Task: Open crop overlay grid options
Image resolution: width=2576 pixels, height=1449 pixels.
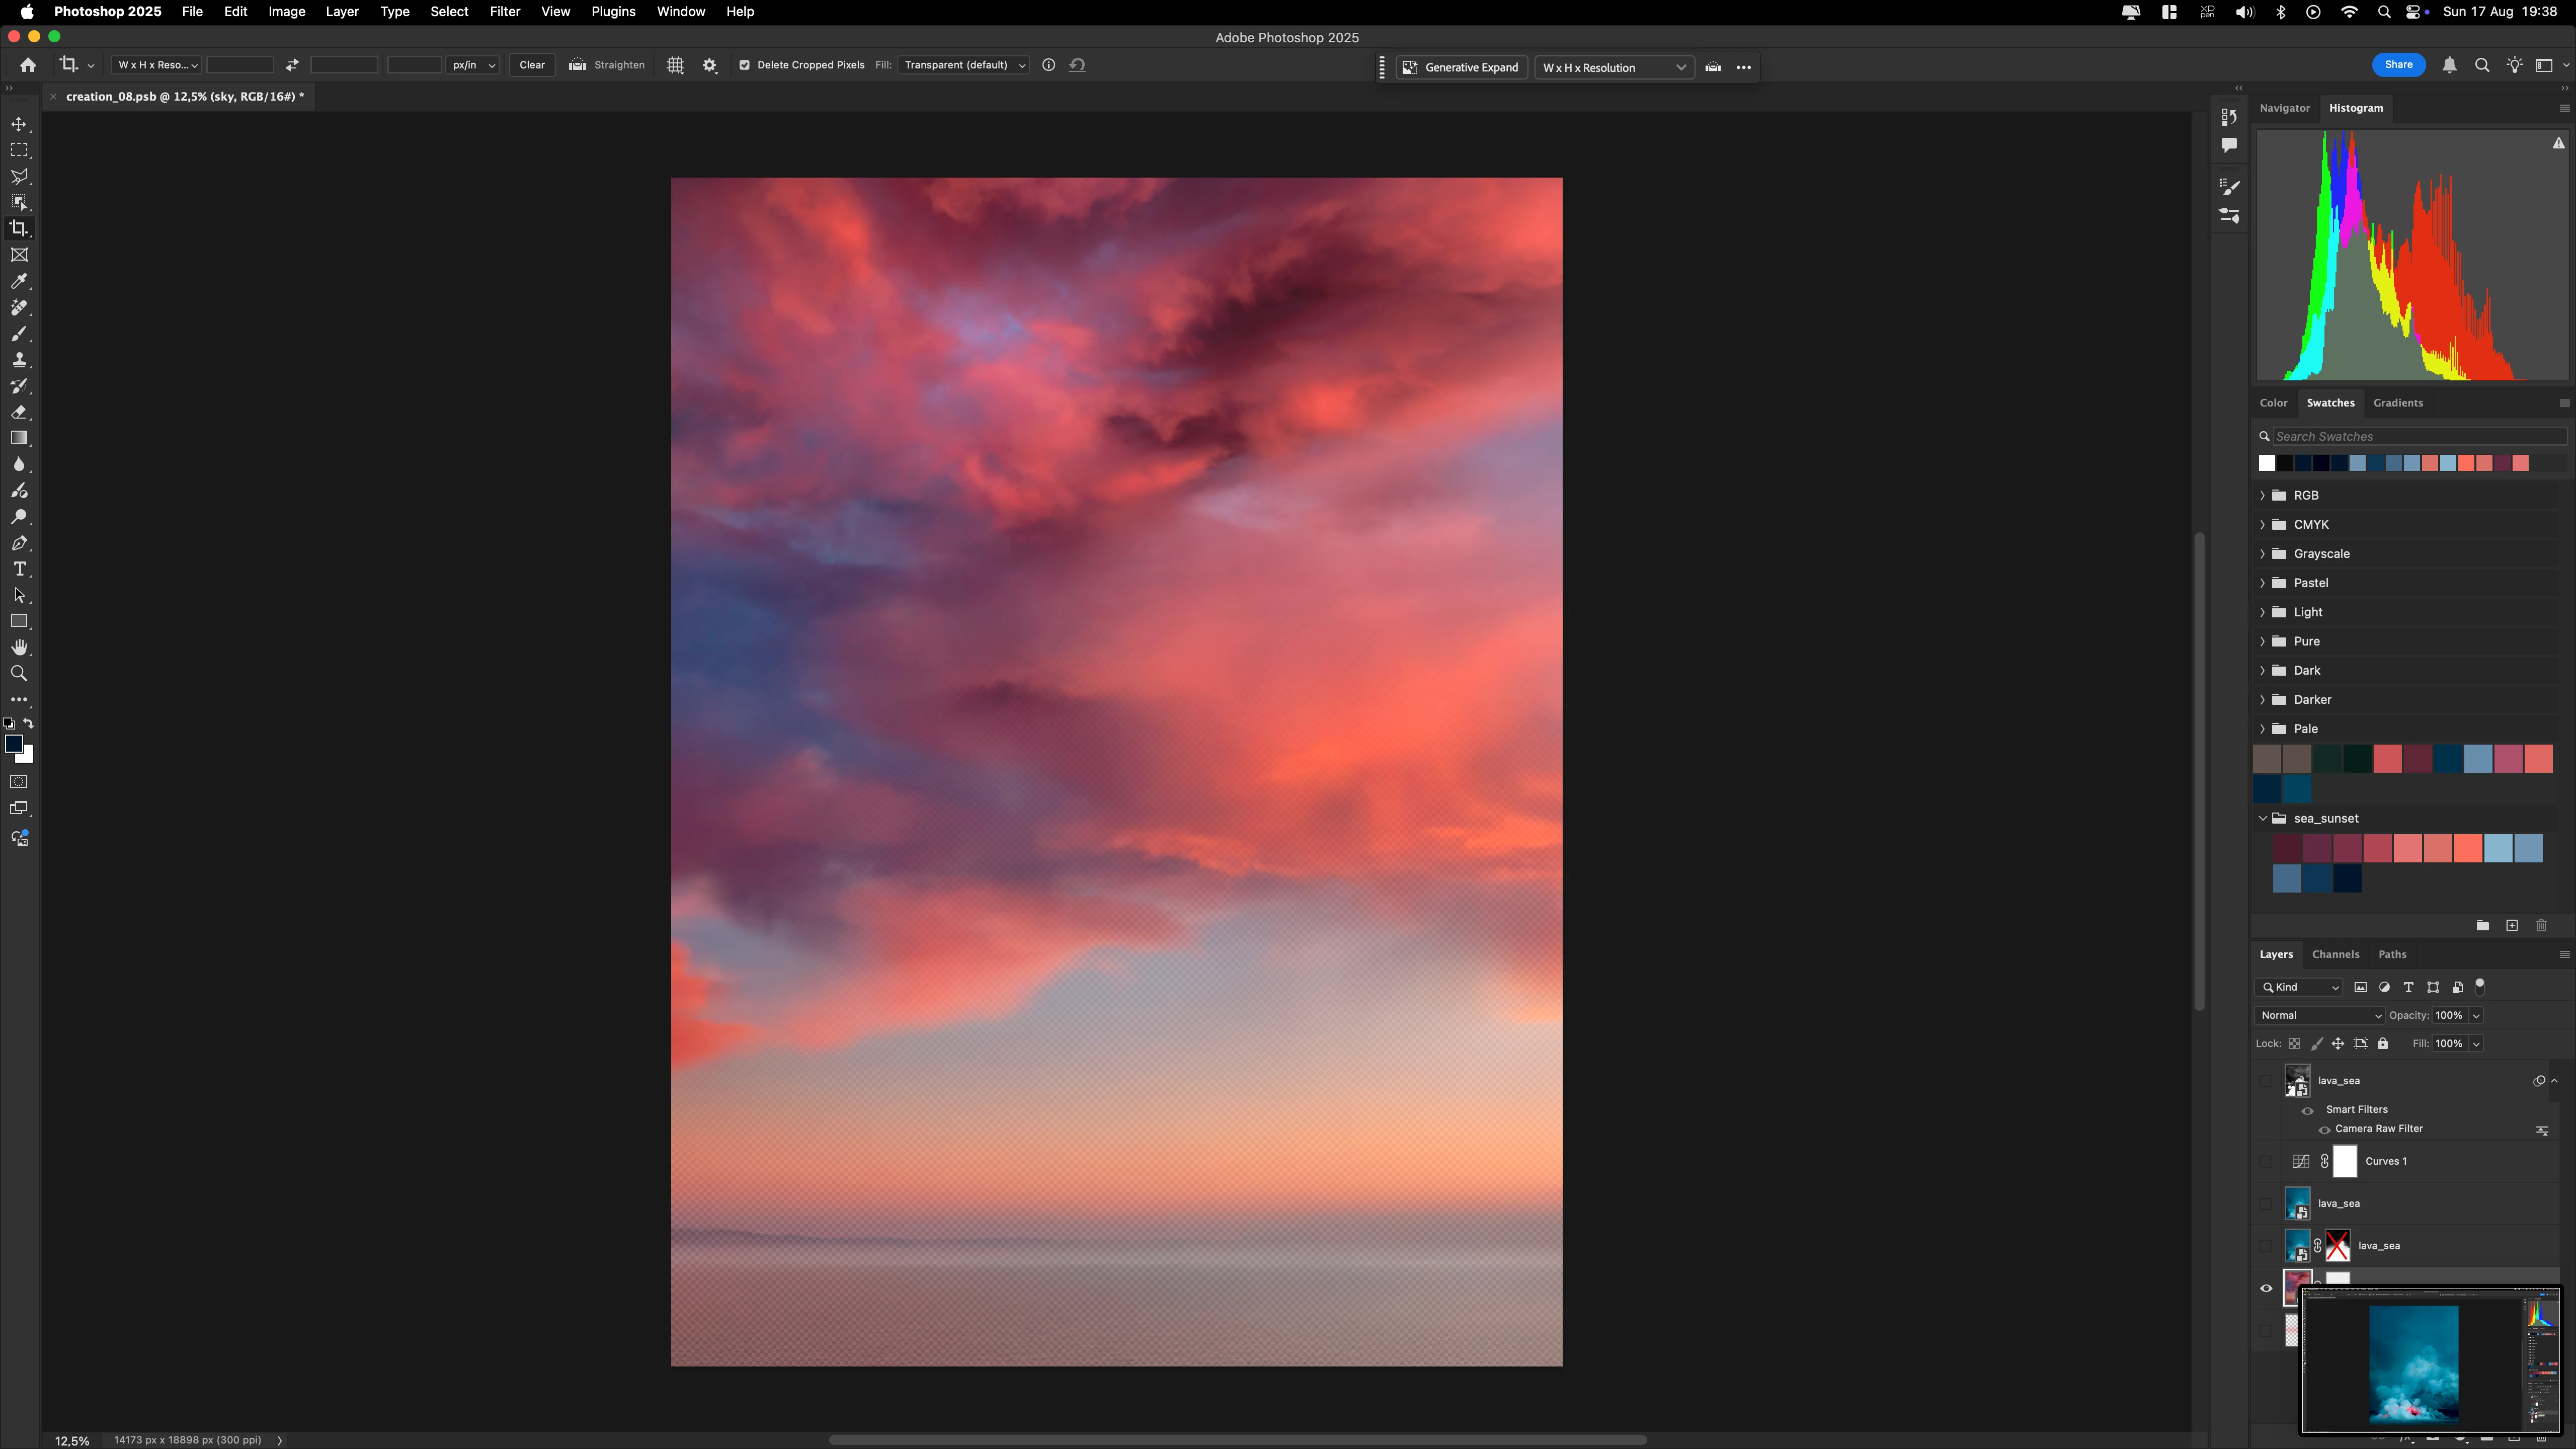Action: pyautogui.click(x=675, y=65)
